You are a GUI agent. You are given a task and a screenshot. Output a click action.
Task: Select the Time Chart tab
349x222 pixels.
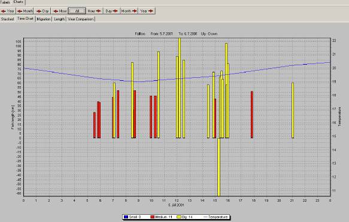25,19
